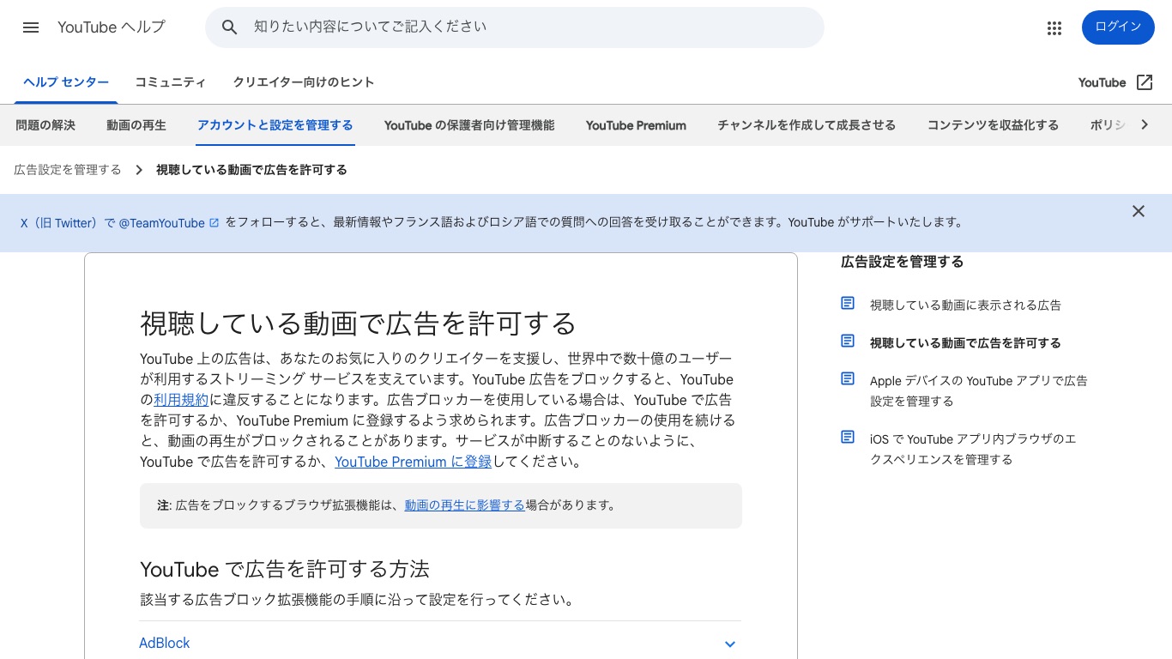Open the 動画の再生に影響する link
The height and width of the screenshot is (659, 1172).
[x=464, y=505]
